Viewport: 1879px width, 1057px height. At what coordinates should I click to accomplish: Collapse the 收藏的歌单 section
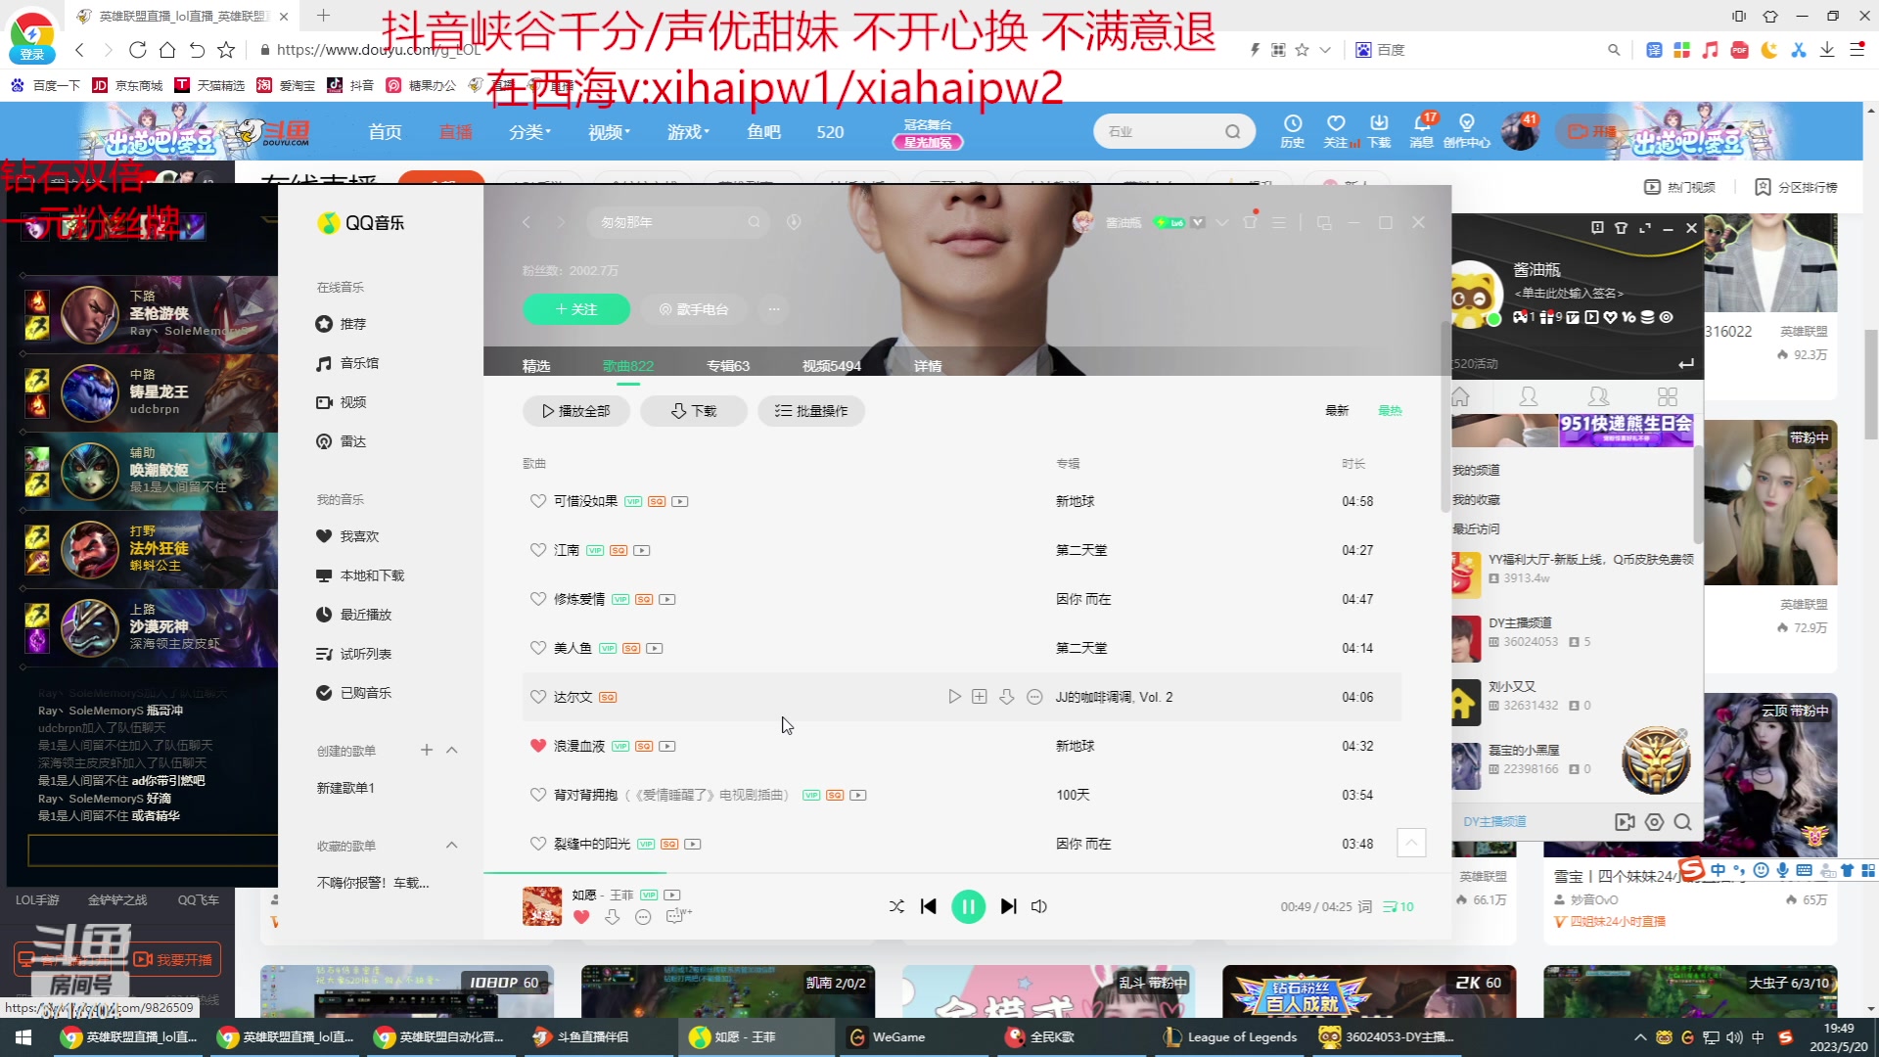pyautogui.click(x=451, y=845)
